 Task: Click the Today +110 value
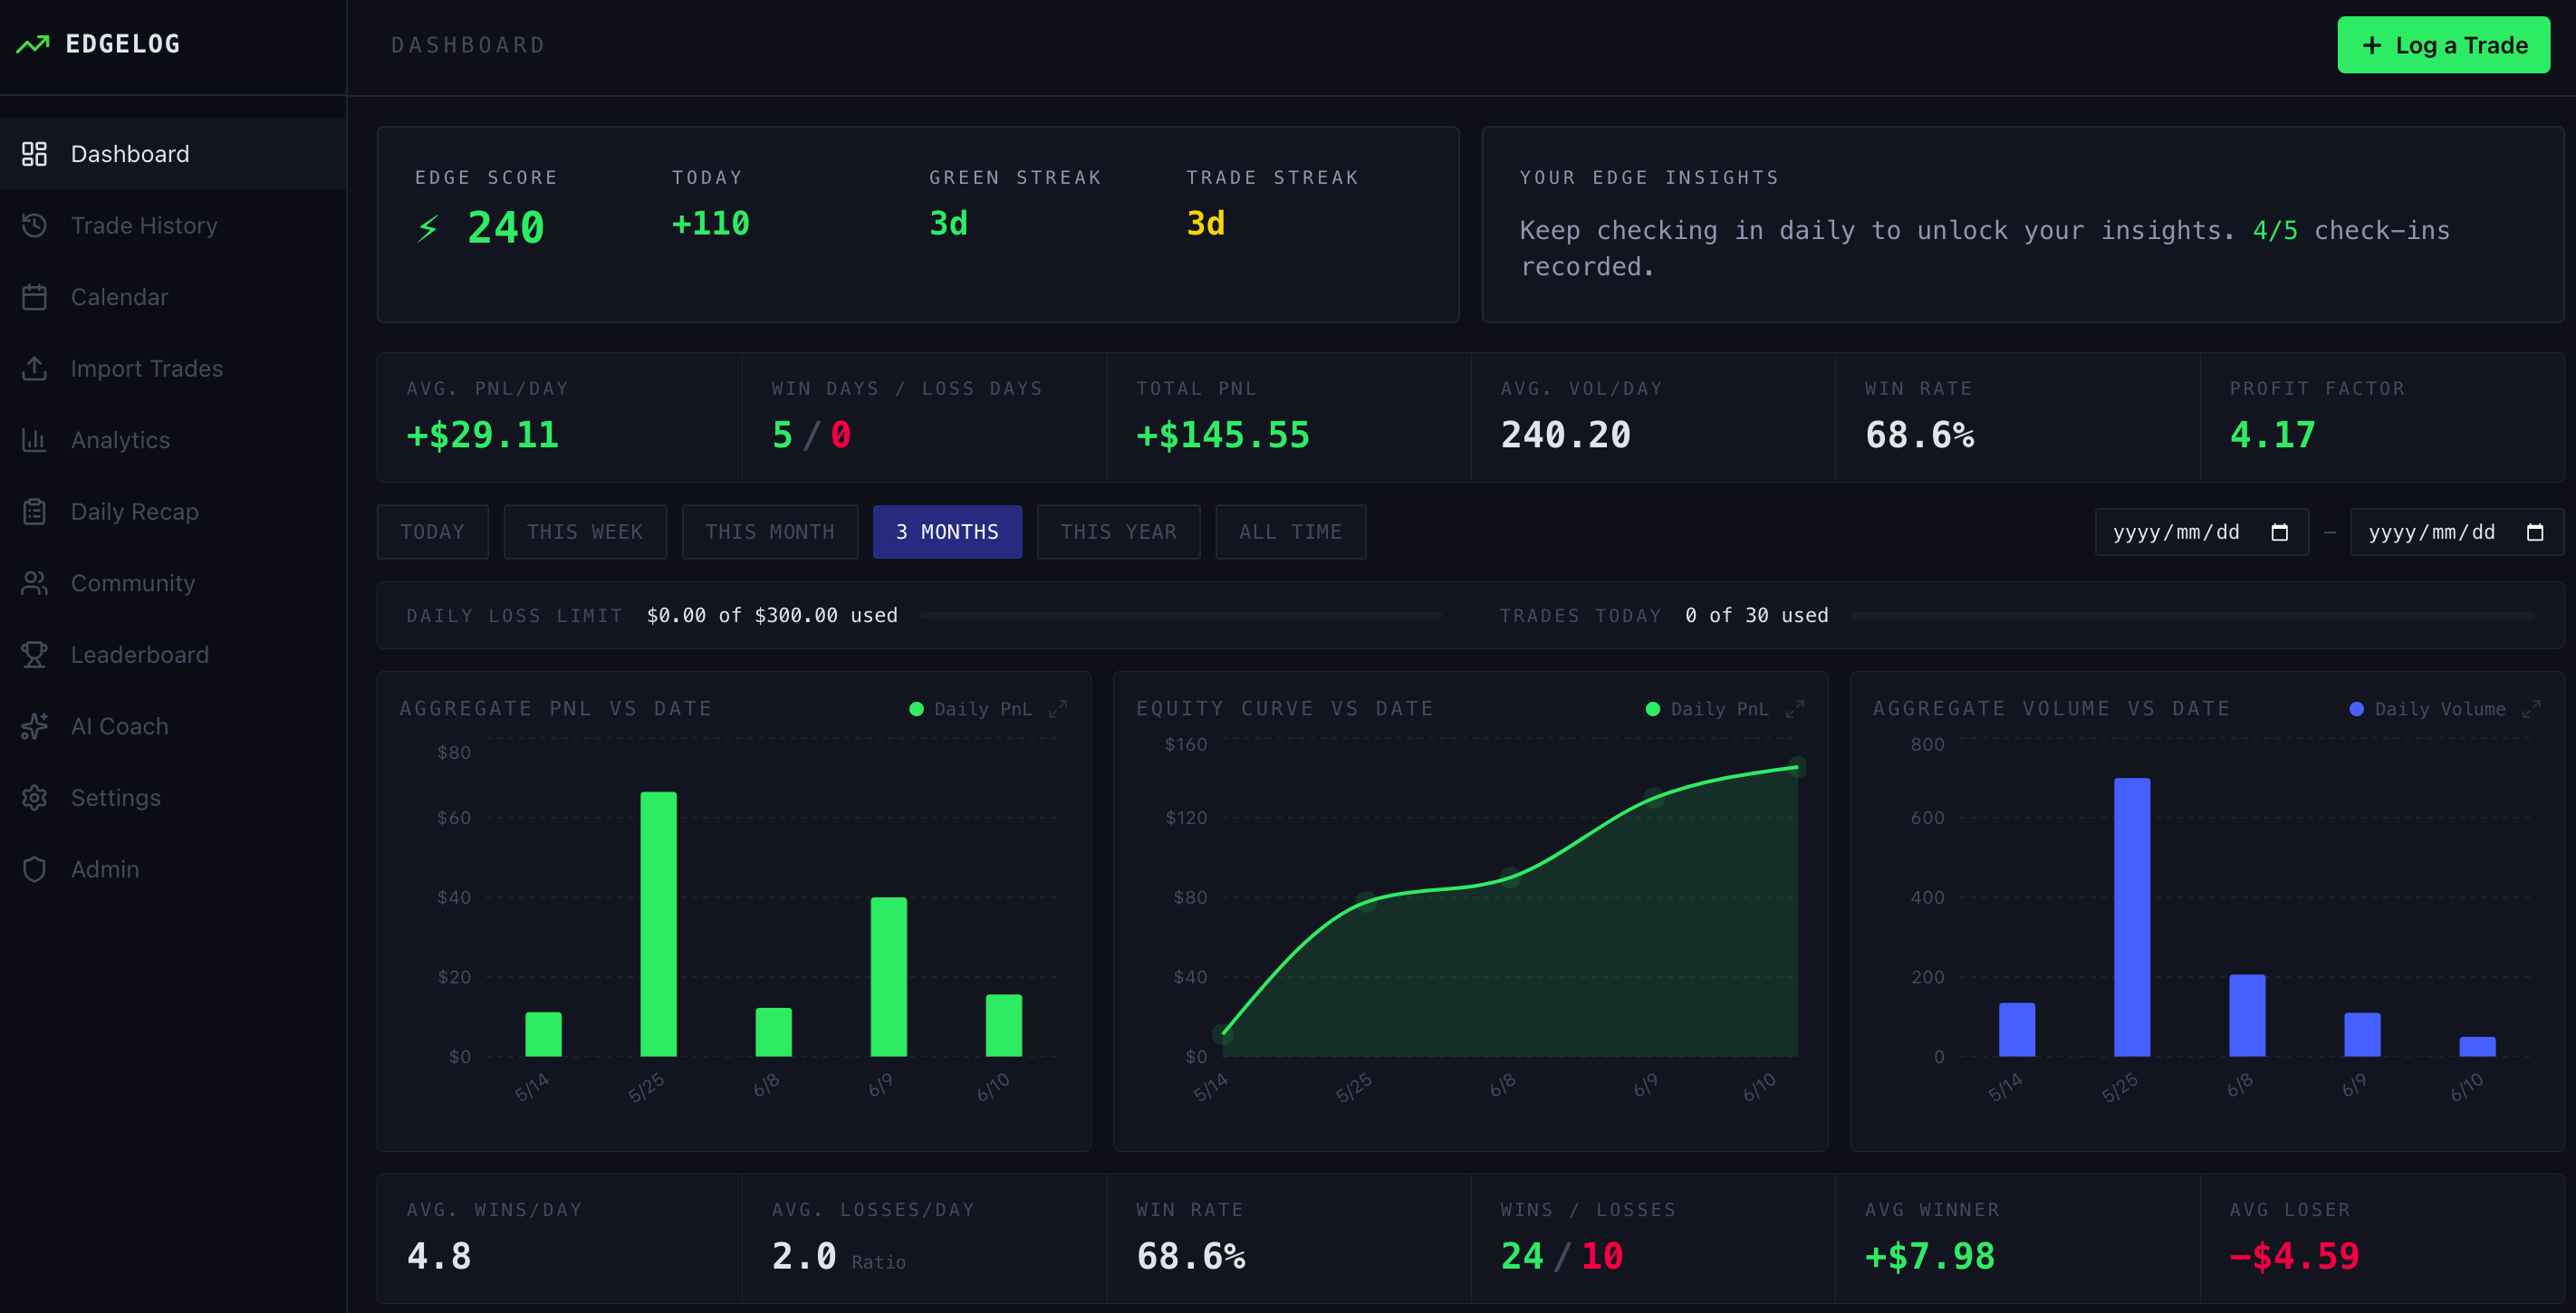coord(710,223)
